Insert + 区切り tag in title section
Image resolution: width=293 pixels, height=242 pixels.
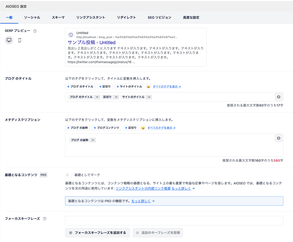(105, 87)
